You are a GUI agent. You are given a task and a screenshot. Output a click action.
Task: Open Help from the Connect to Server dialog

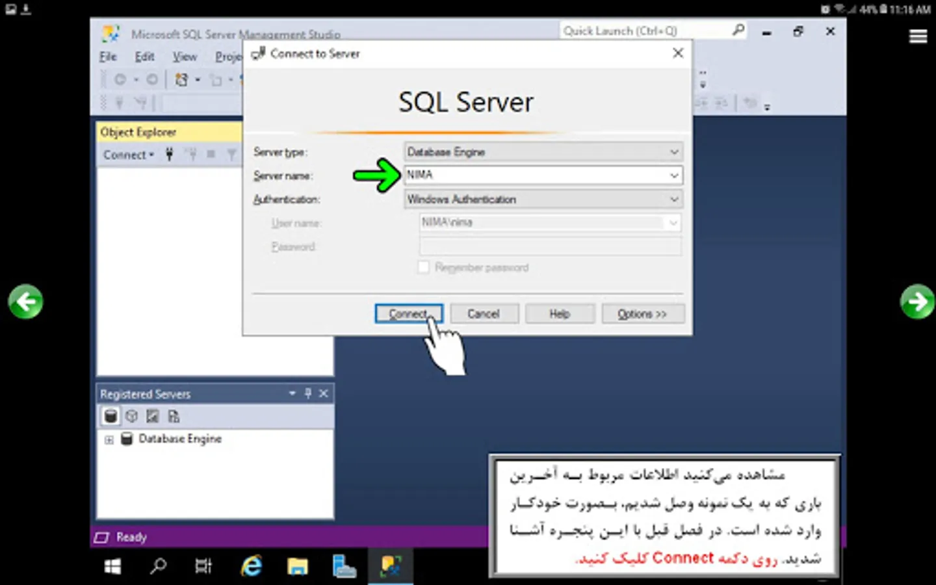coord(560,313)
